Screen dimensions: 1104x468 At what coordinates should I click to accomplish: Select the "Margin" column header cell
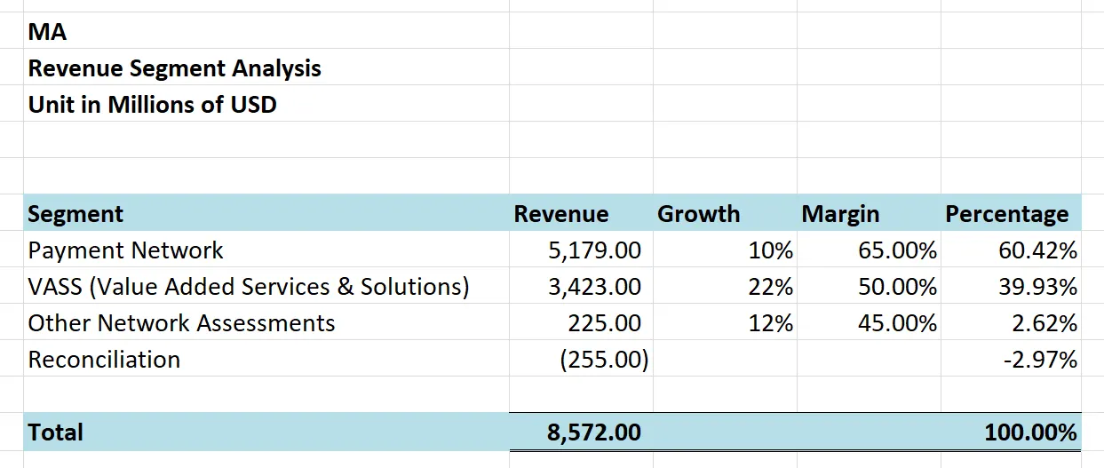click(x=840, y=214)
